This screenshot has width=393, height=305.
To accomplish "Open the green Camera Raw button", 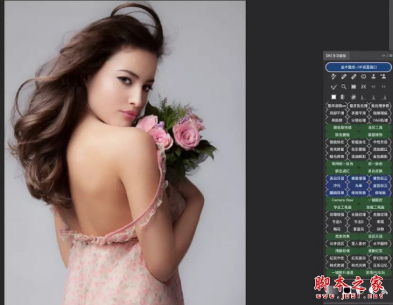I will 343,200.
